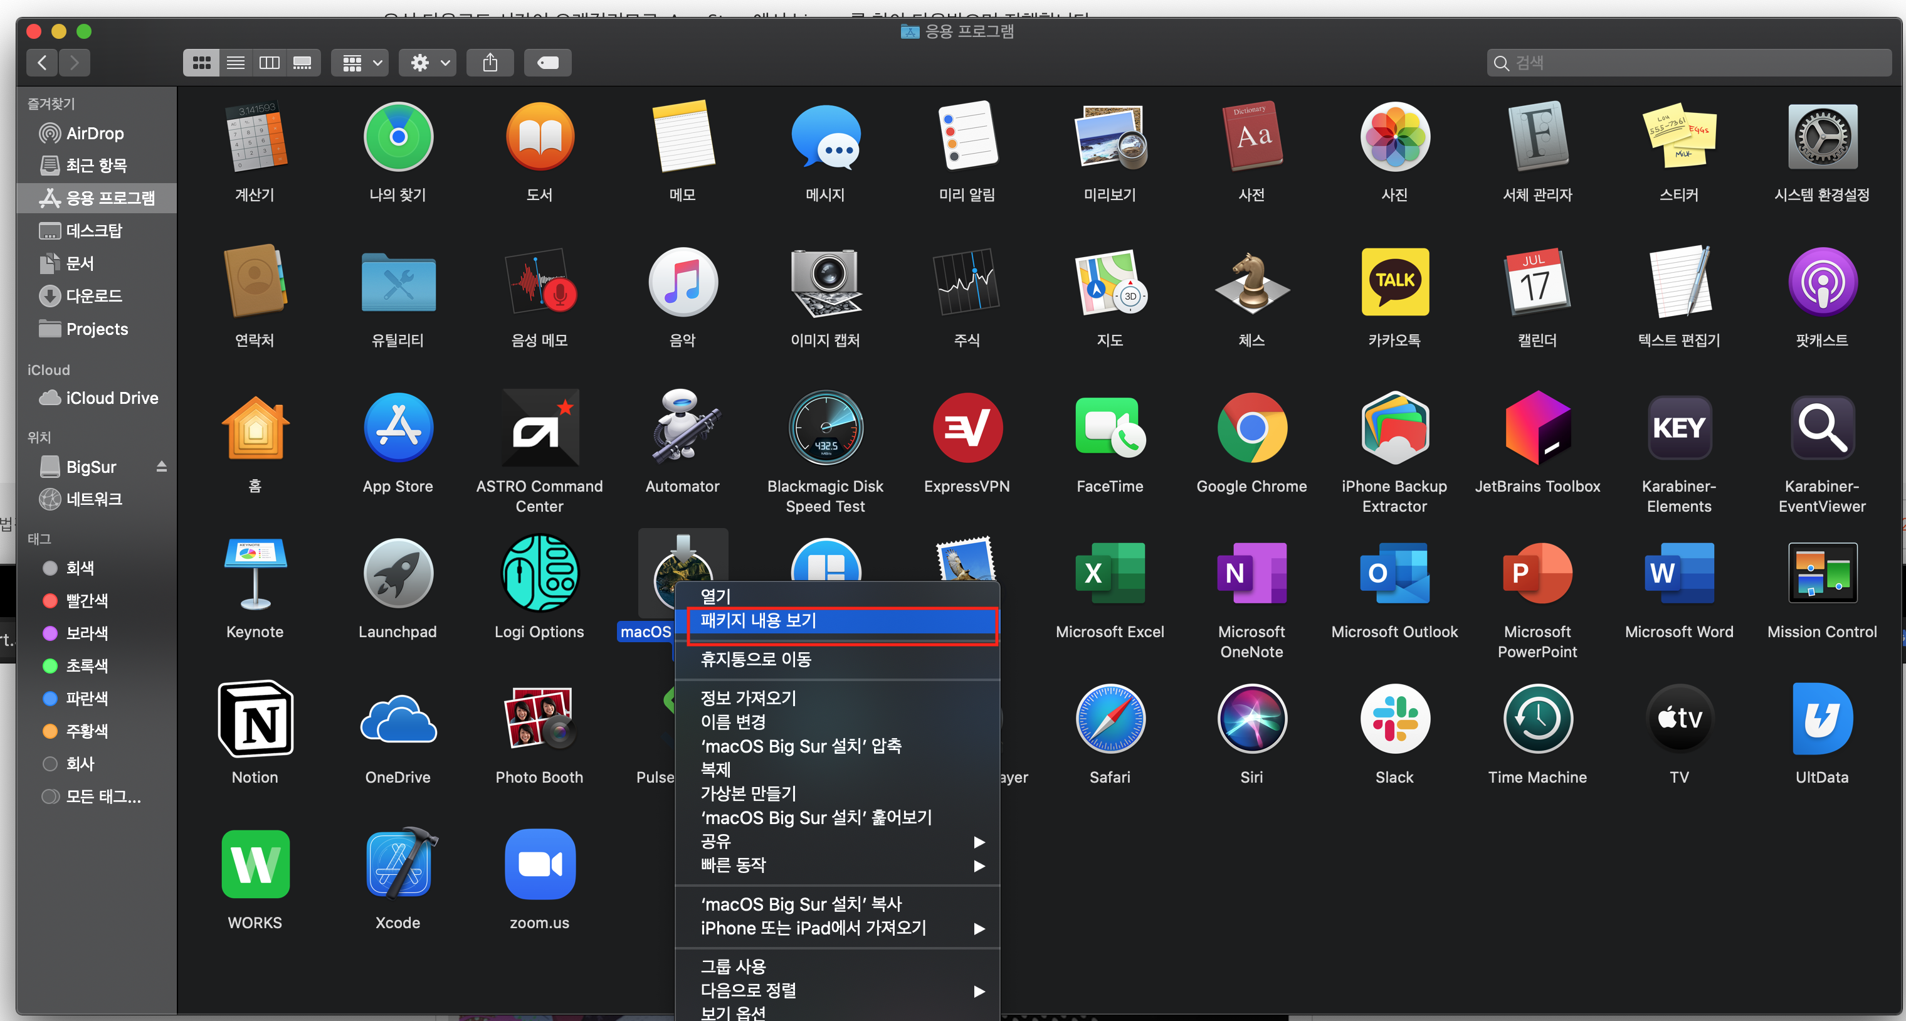
Task: Open the gear action dropdown menu
Action: (428, 63)
